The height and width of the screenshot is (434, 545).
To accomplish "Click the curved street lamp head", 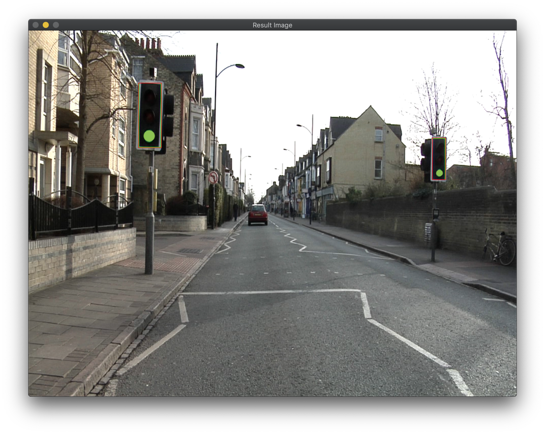I will click(x=240, y=66).
